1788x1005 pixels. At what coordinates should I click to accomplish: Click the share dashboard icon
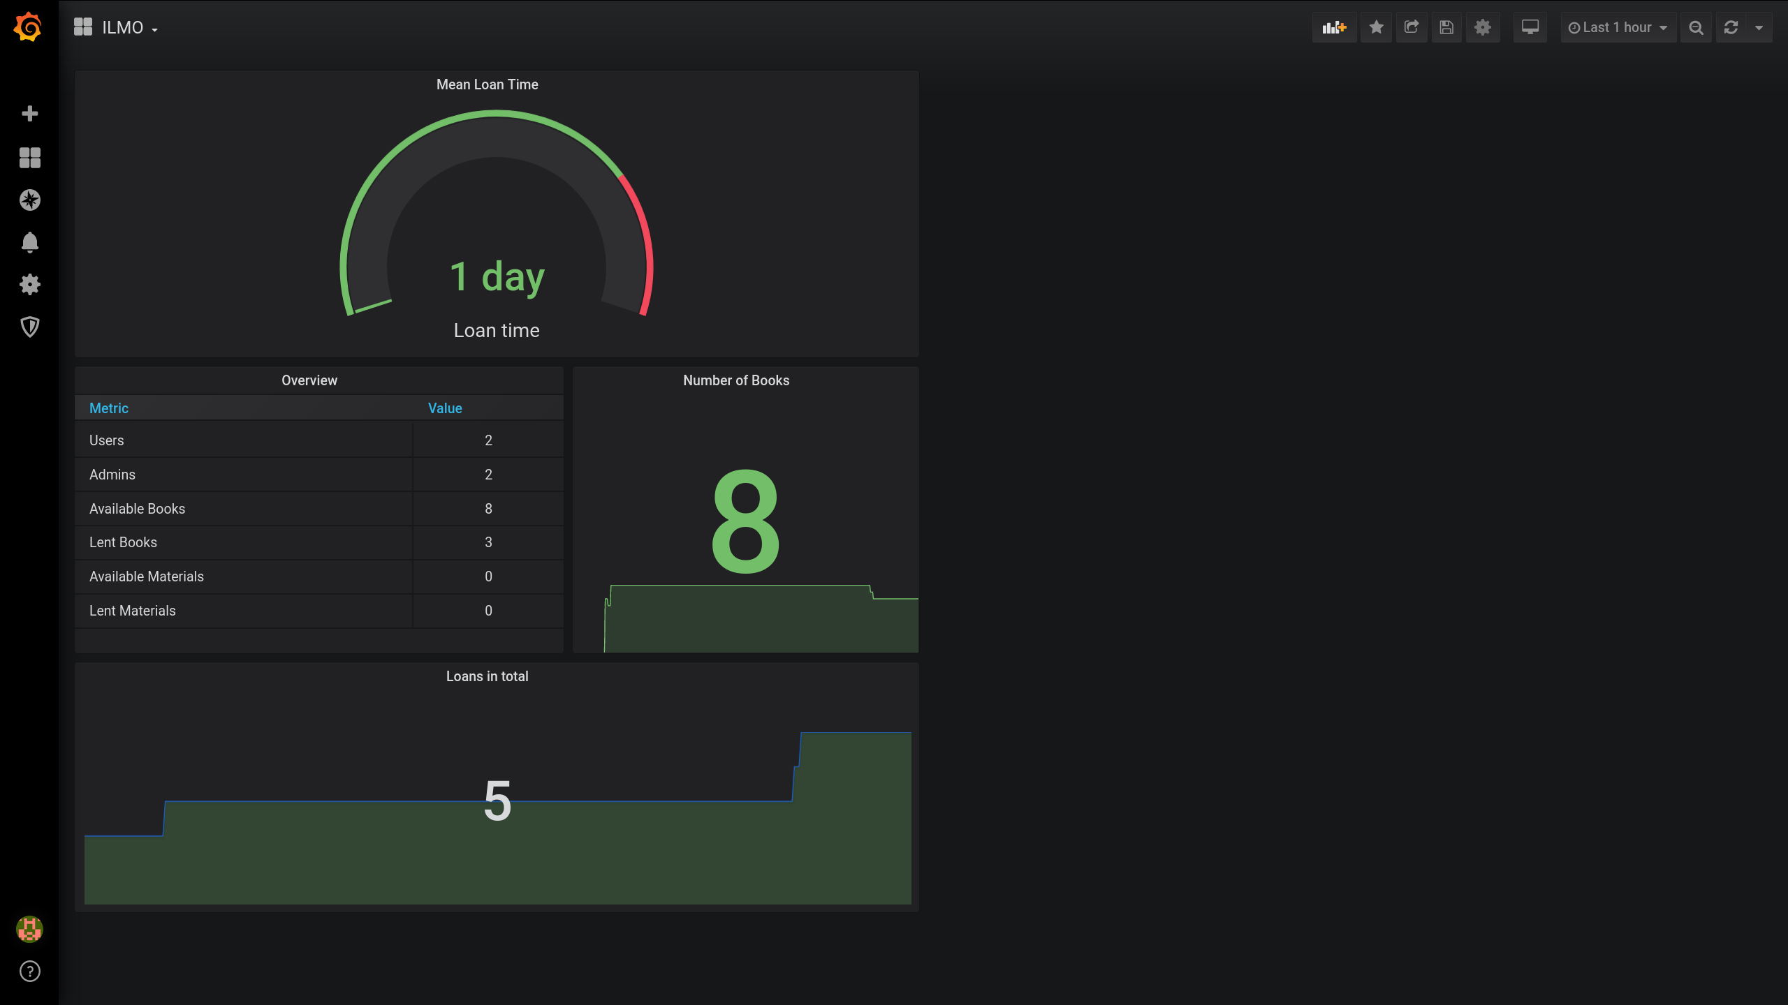coord(1409,27)
